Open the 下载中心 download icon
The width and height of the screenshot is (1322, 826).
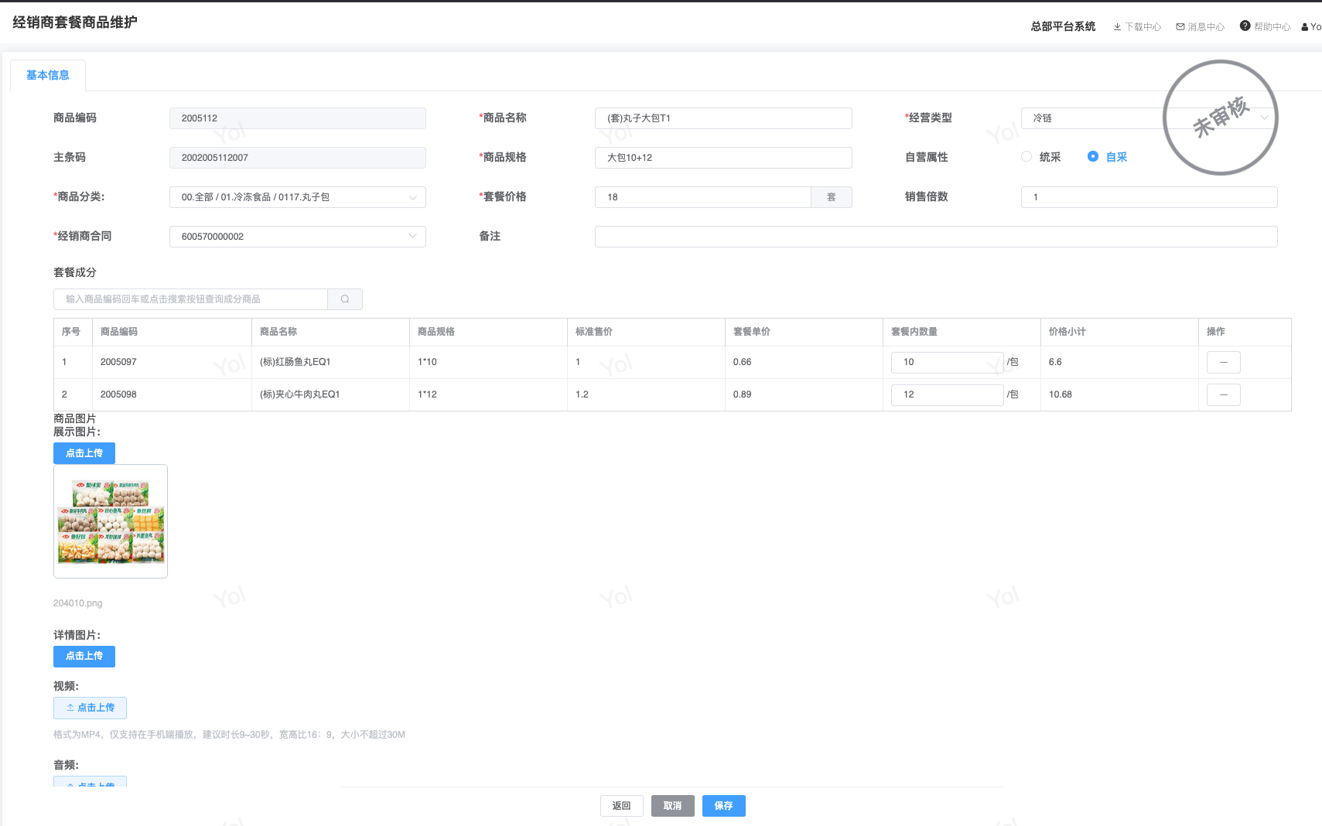click(1117, 27)
